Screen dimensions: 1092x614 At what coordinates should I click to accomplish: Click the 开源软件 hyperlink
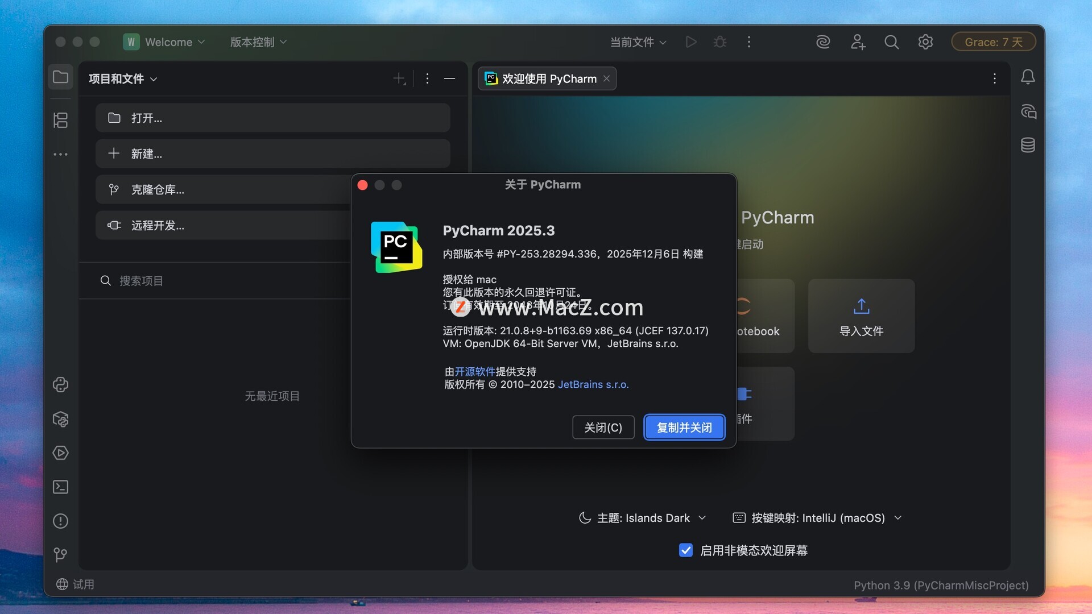pyautogui.click(x=475, y=372)
